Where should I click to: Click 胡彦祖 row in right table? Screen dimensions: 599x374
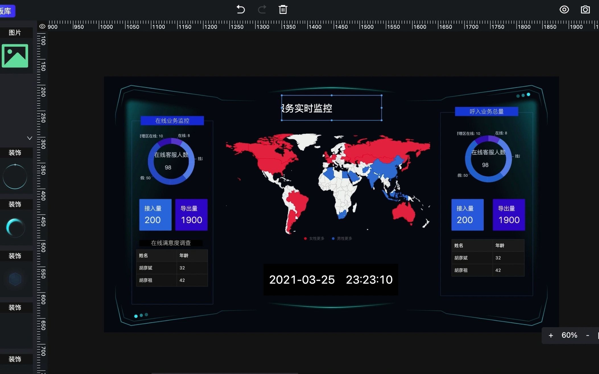pos(488,270)
